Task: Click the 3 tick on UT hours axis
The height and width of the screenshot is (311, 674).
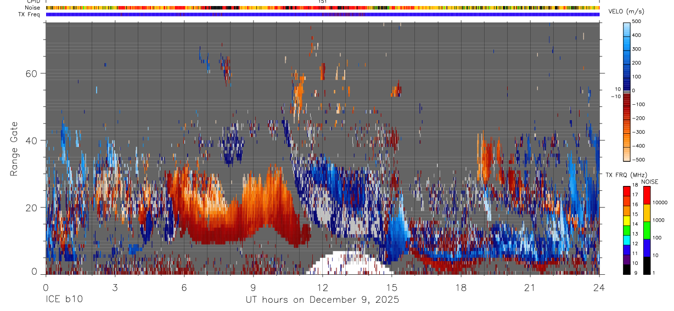Action: 115,287
